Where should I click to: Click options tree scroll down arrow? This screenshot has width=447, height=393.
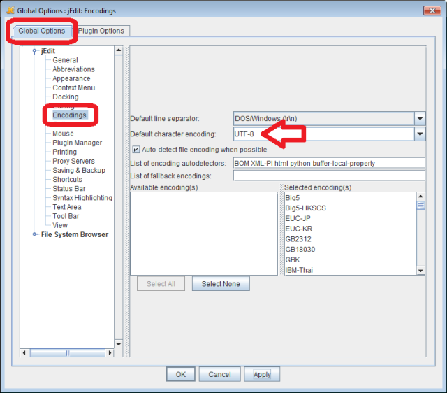pos(119,344)
